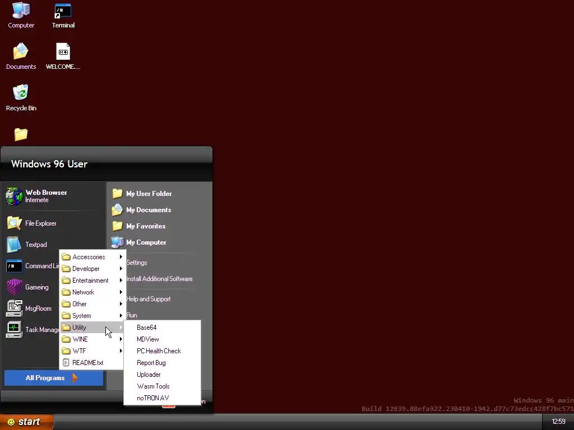The image size is (574, 430).
Task: Select the Documents desktop icon
Action: (21, 57)
